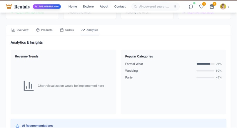237x128 pixels.
Task: Click the search magnifier icon
Action: point(136,6)
